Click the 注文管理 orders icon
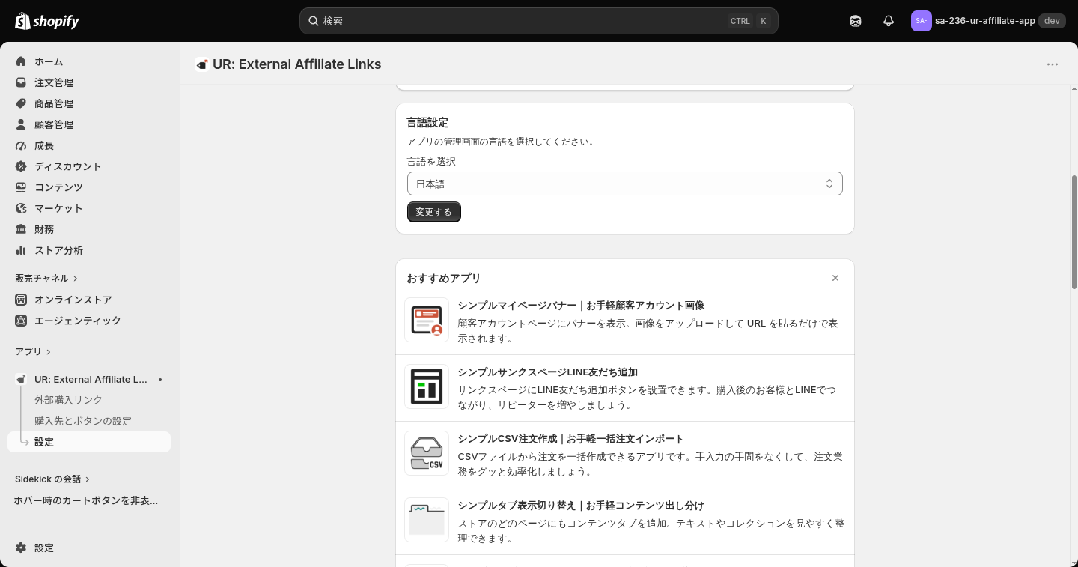Screen dimensions: 1078x567 (21, 82)
